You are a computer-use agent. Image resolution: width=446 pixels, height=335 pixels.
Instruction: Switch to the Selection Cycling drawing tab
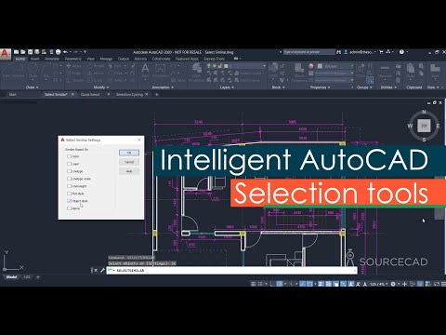[x=129, y=94]
